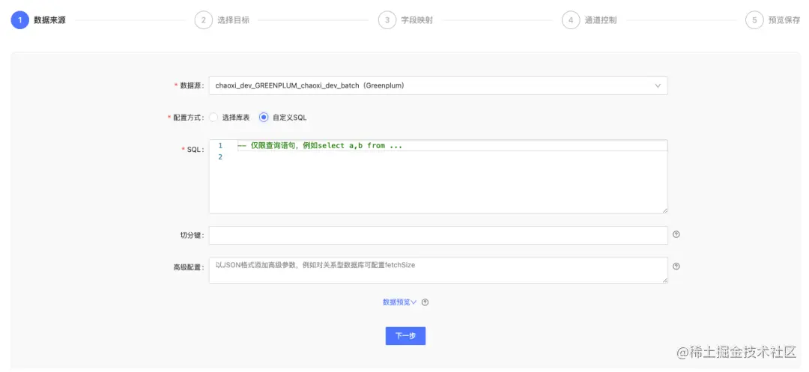
Task: Click the step 4 circle for 通道控制
Action: (x=571, y=21)
